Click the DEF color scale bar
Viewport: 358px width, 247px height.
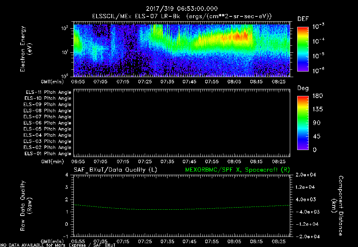tap(303, 49)
